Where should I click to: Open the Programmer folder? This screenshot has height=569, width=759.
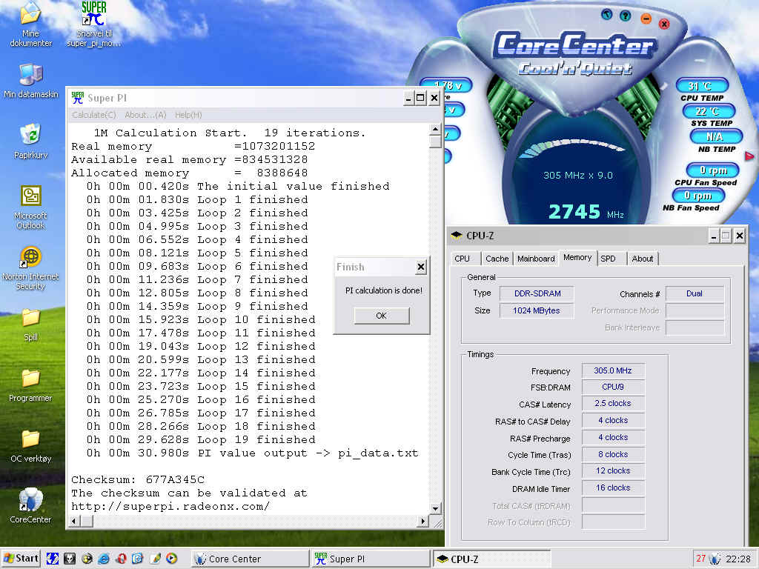(x=30, y=385)
